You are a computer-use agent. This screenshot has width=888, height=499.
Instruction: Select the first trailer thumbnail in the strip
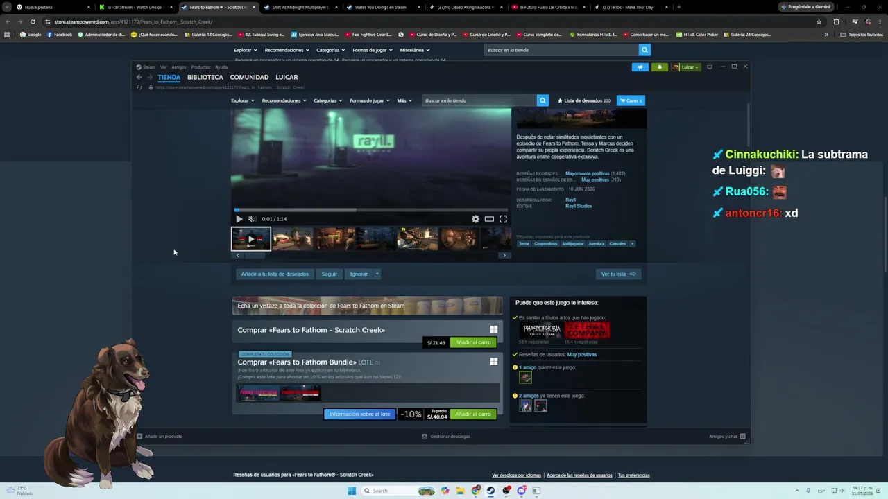pos(251,239)
